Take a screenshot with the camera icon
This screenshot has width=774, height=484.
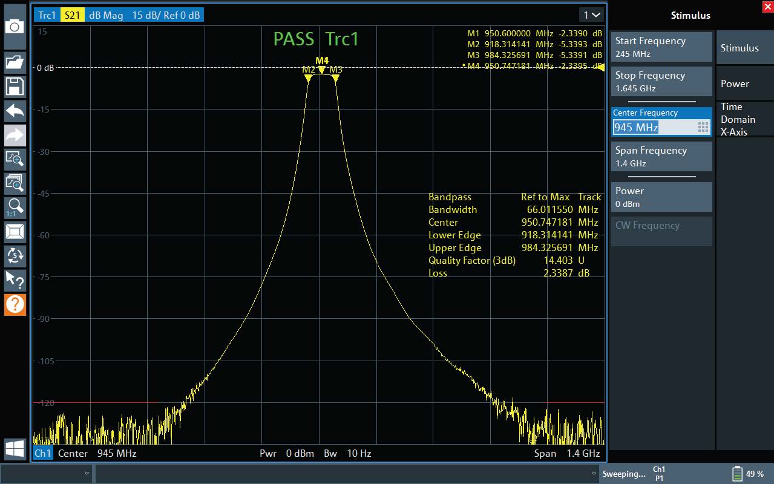click(15, 26)
